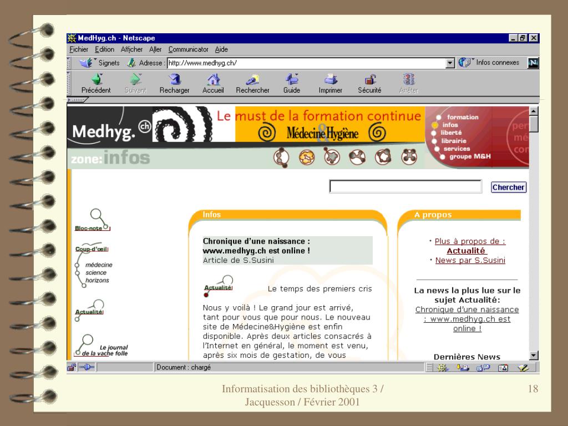
Task: Click the Chercher search button
Action: tap(508, 187)
